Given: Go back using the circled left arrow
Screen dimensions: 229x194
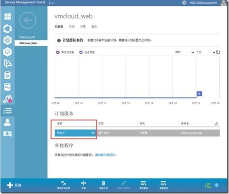Looking at the screenshot, I should pos(28,20).
